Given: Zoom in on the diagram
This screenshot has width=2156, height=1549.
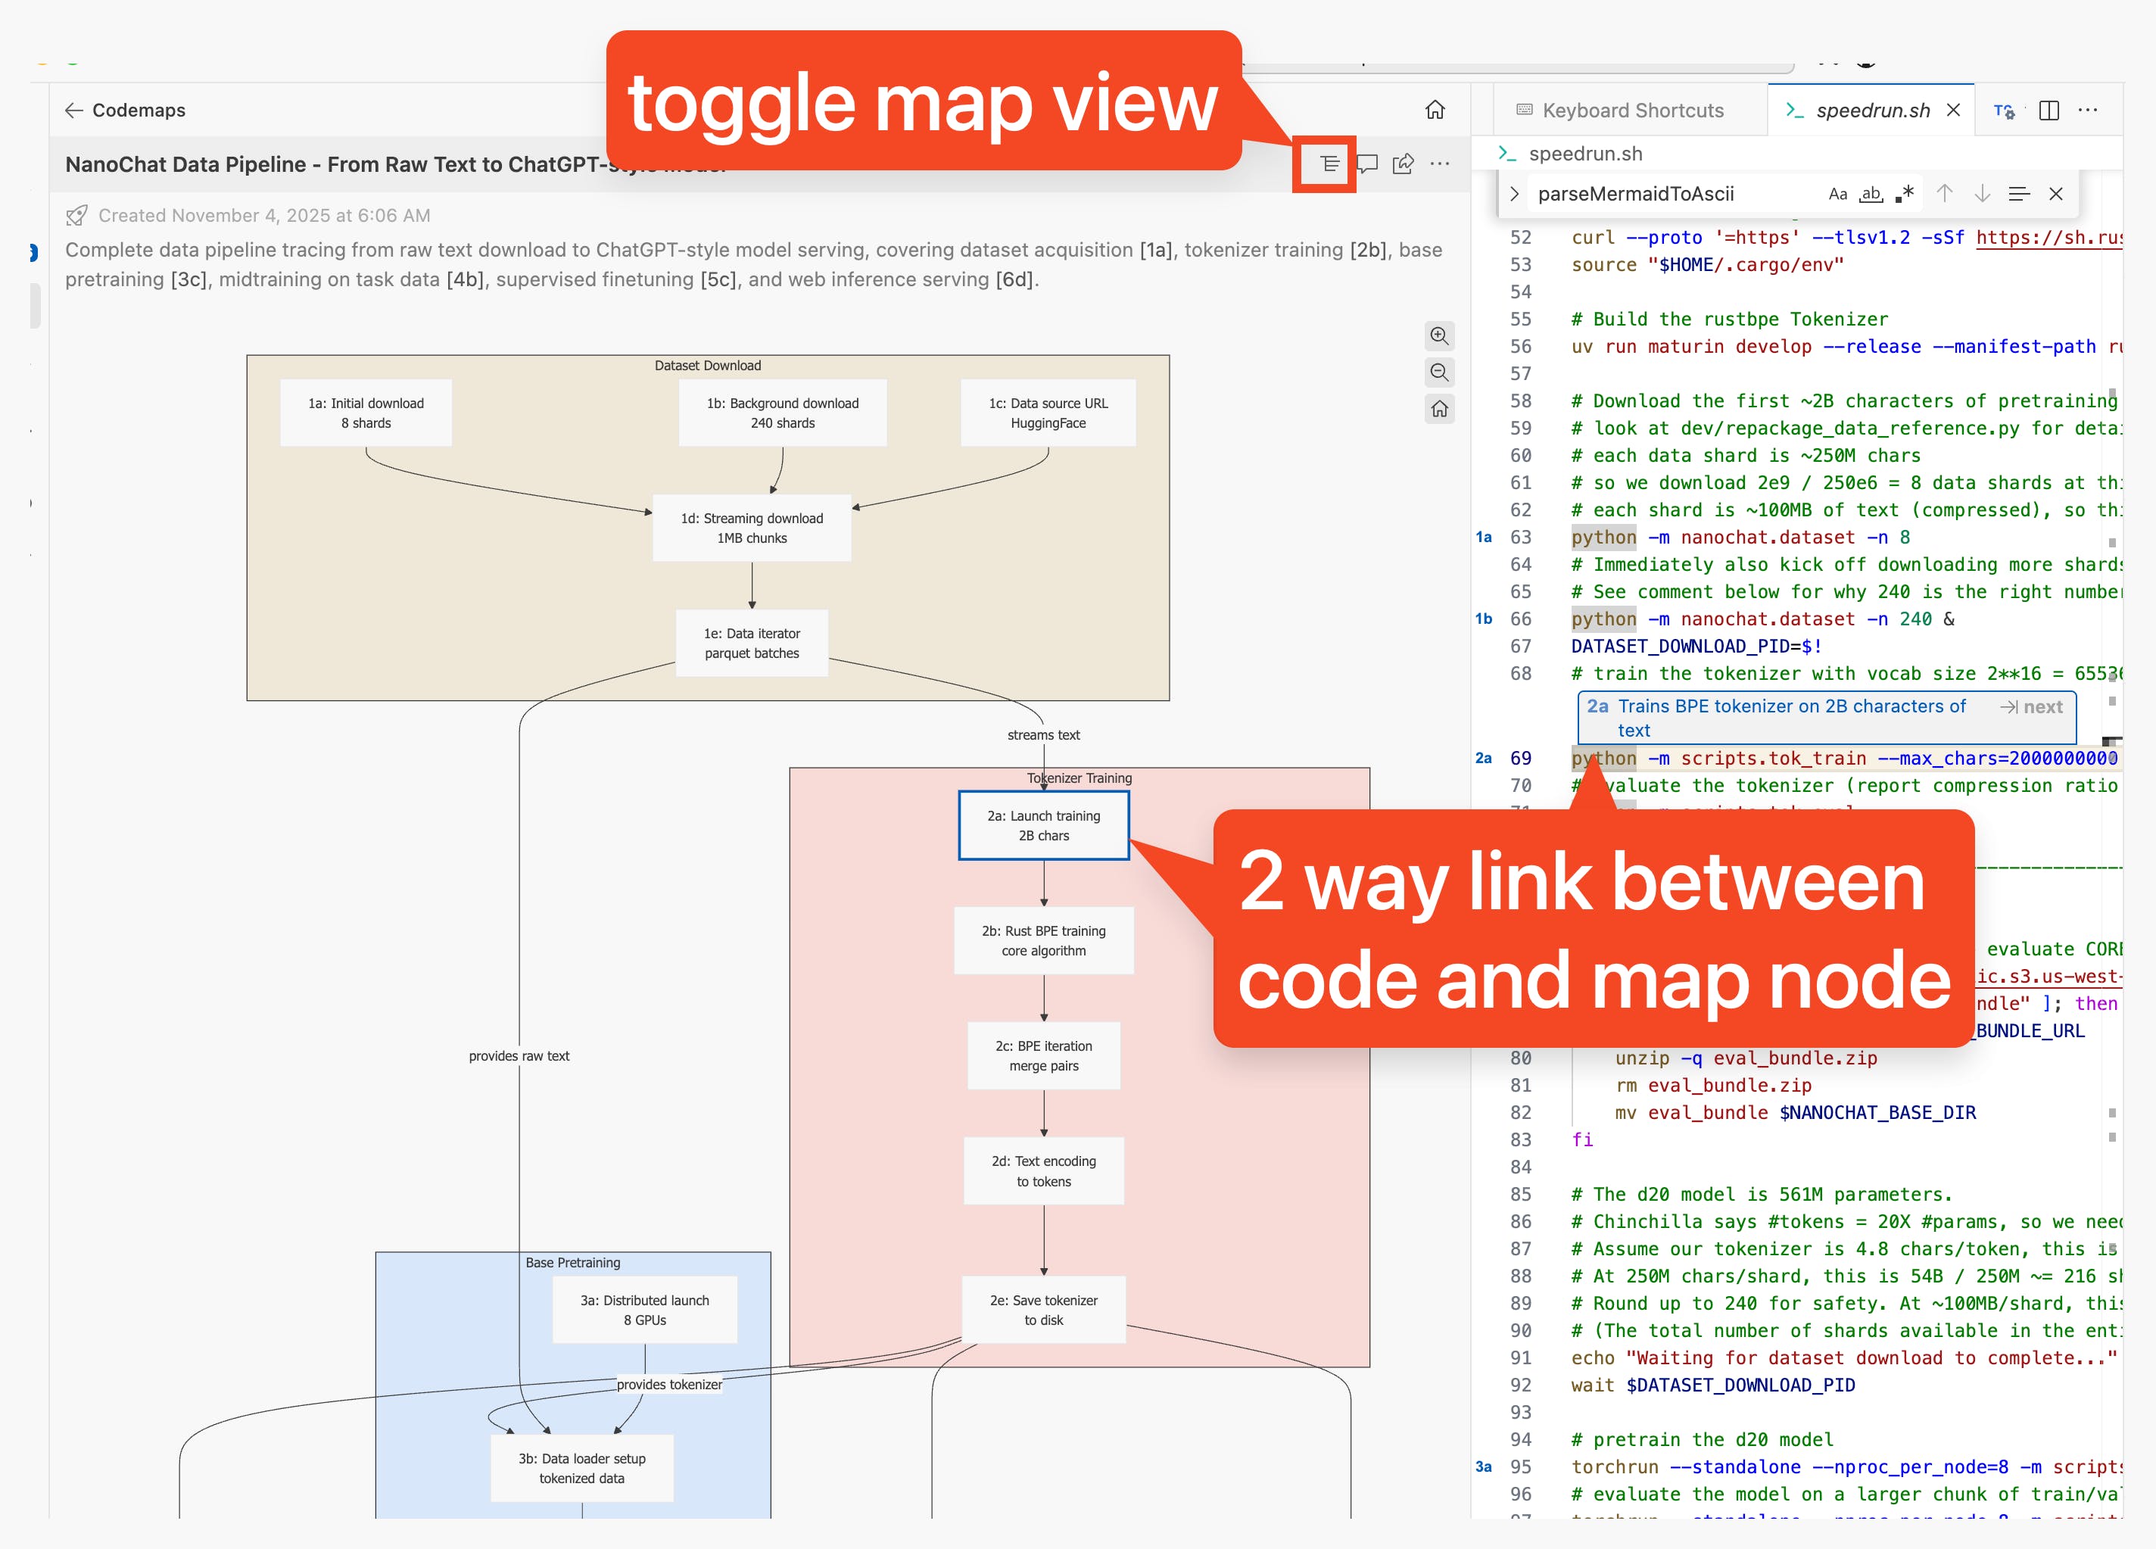Looking at the screenshot, I should click(1439, 337).
